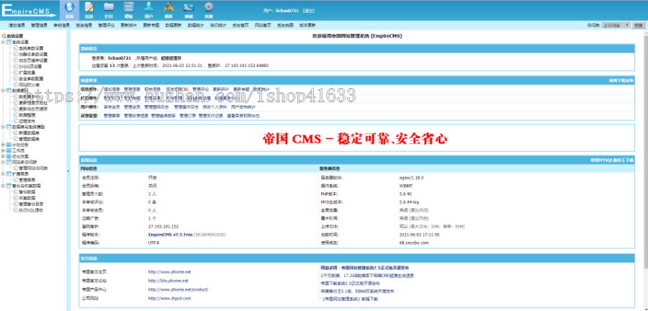
Task: Open http://www.phome.net/product/ link
Action: [178, 289]
